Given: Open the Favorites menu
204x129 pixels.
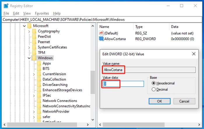Looking at the screenshot, I should click(x=42, y=13).
